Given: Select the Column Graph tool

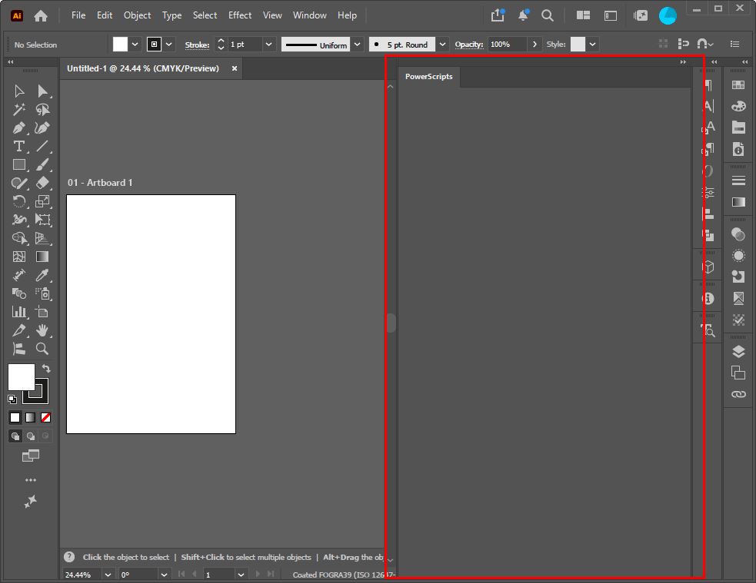Looking at the screenshot, I should click(19, 312).
